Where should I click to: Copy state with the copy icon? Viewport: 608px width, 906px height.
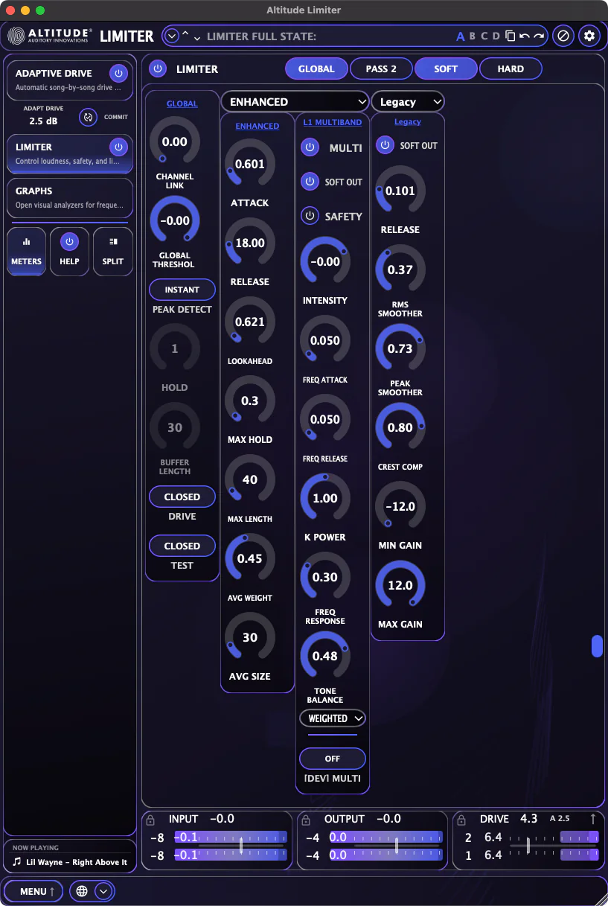pos(510,36)
